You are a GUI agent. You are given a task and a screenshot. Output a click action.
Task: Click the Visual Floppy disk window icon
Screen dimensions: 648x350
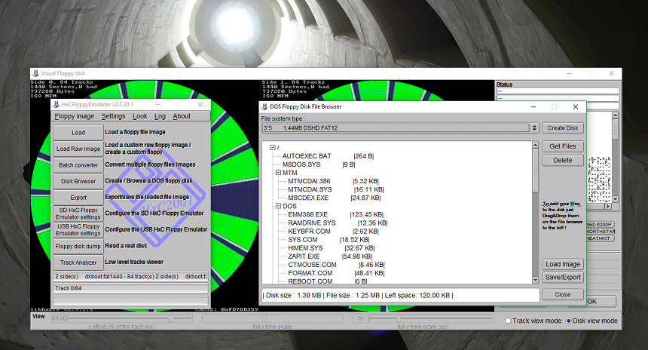point(35,73)
